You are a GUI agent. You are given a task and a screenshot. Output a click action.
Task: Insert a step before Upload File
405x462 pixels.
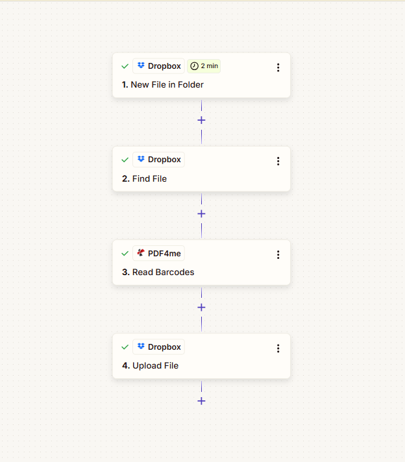[201, 307]
